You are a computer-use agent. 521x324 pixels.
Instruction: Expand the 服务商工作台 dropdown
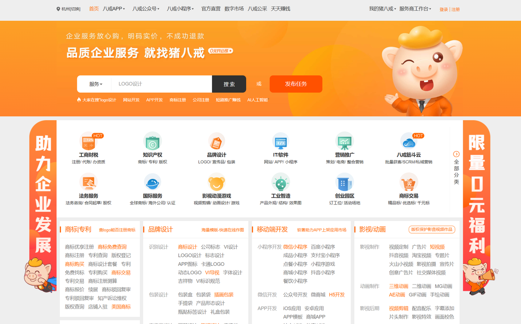tap(415, 9)
